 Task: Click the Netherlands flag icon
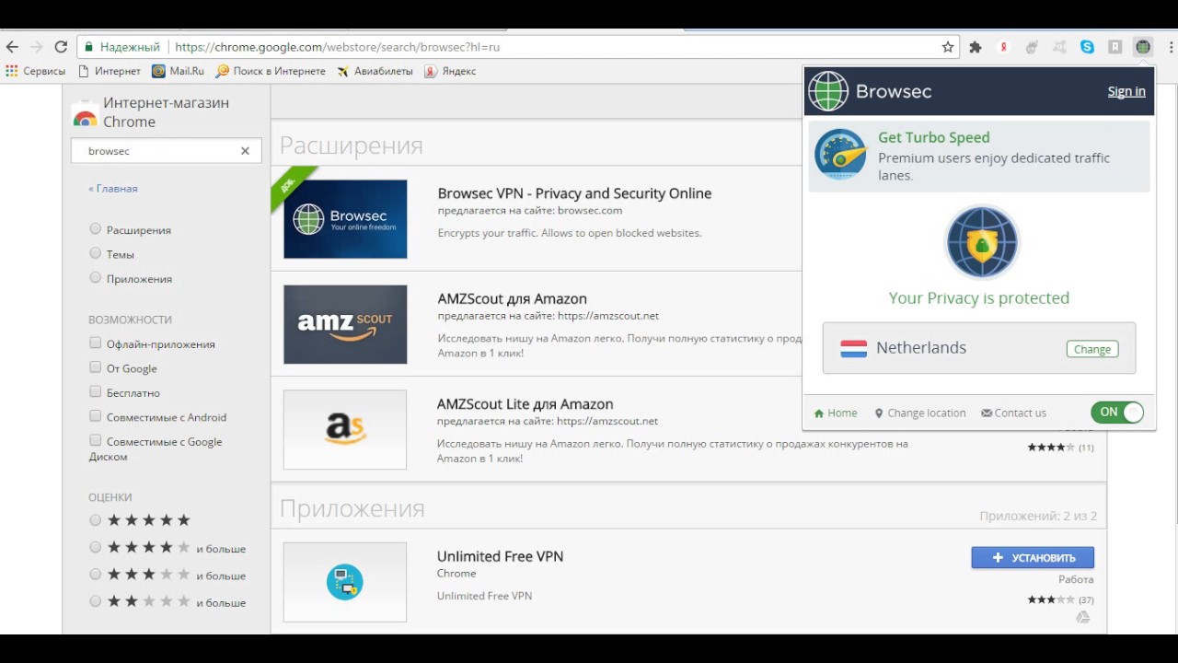(854, 348)
